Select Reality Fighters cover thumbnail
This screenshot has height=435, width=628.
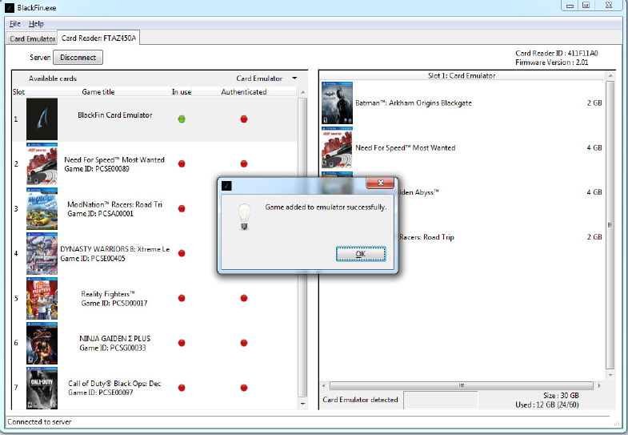point(42,298)
